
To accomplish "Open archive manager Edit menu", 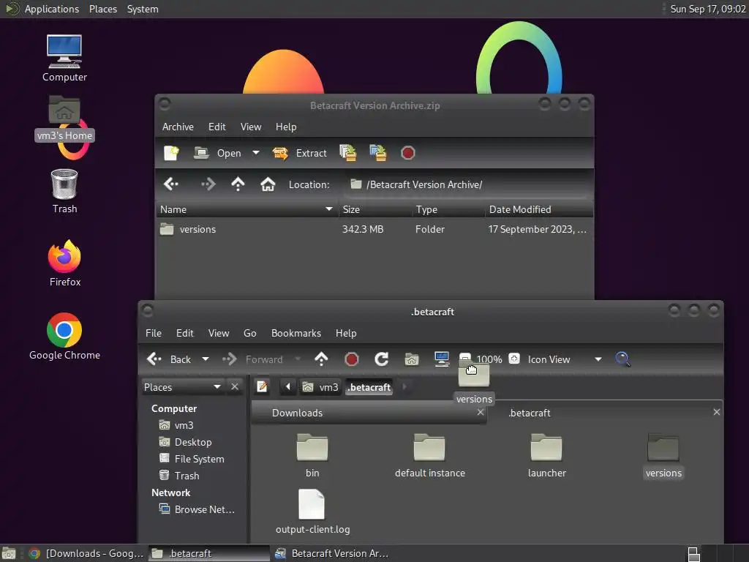I will pyautogui.click(x=217, y=127).
